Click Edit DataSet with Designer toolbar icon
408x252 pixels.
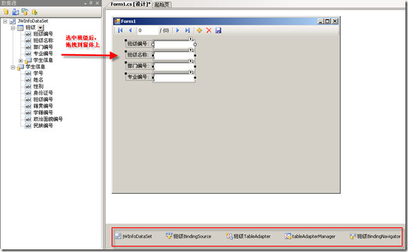[16, 11]
